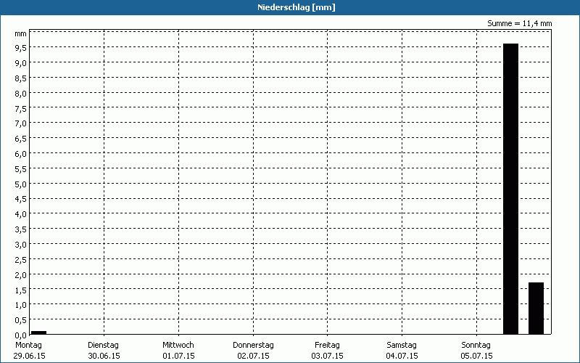Viewport: 580px width, 363px height.
Task: Click the '9,5' y-axis value
Action: (x=21, y=47)
